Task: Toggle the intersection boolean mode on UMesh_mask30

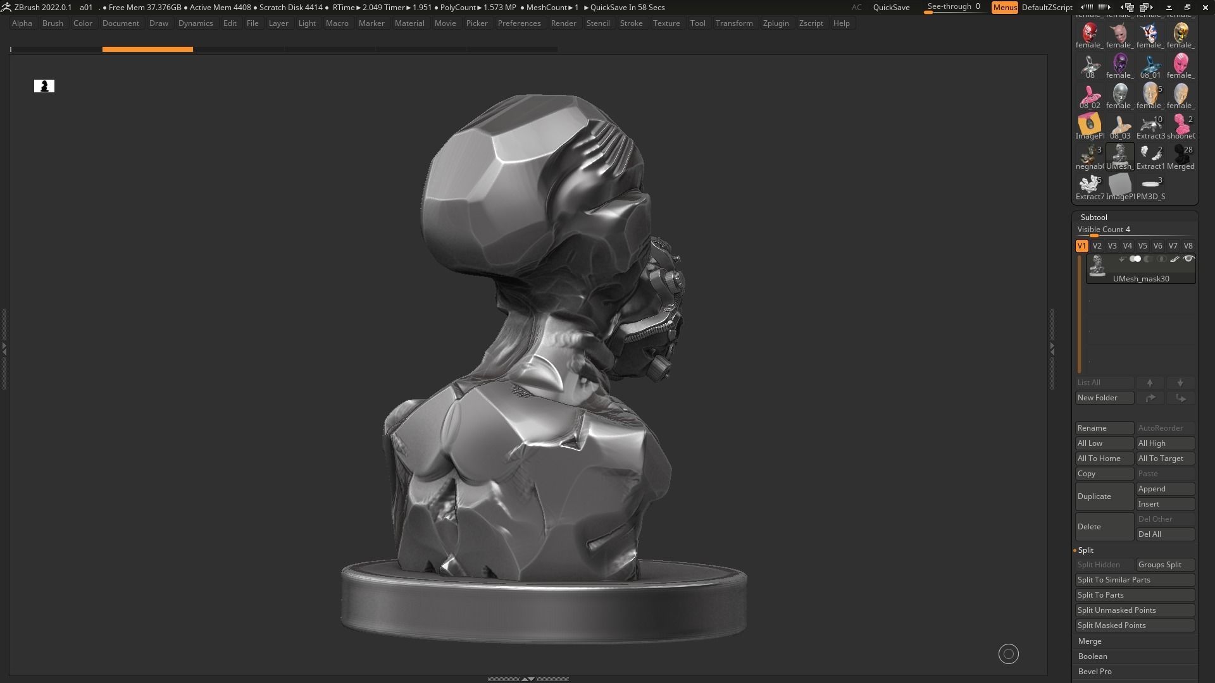Action: pyautogui.click(x=1161, y=259)
